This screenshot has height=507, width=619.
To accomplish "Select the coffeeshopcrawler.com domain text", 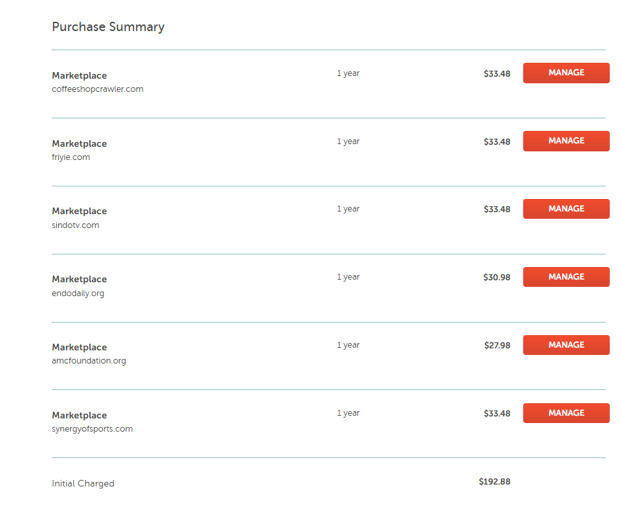I will click(x=98, y=89).
